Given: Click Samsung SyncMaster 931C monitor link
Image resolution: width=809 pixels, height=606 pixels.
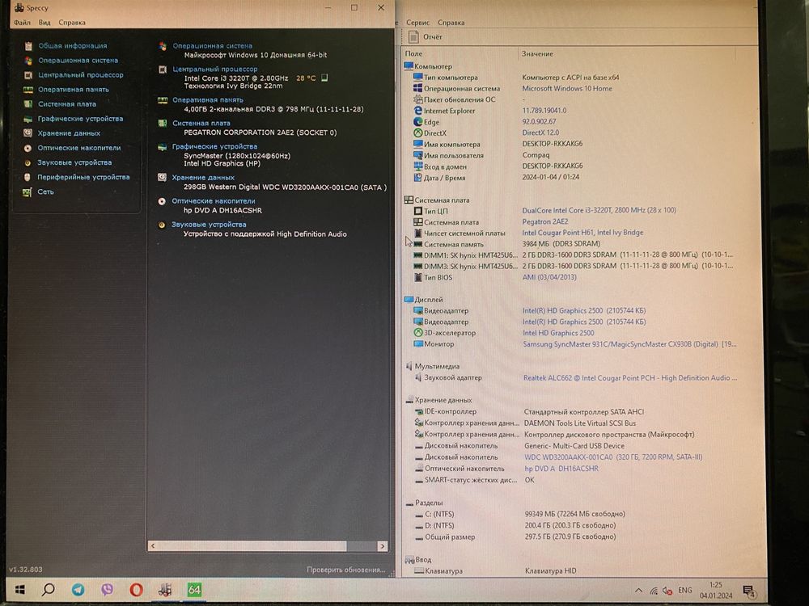Looking at the screenshot, I should click(x=629, y=344).
